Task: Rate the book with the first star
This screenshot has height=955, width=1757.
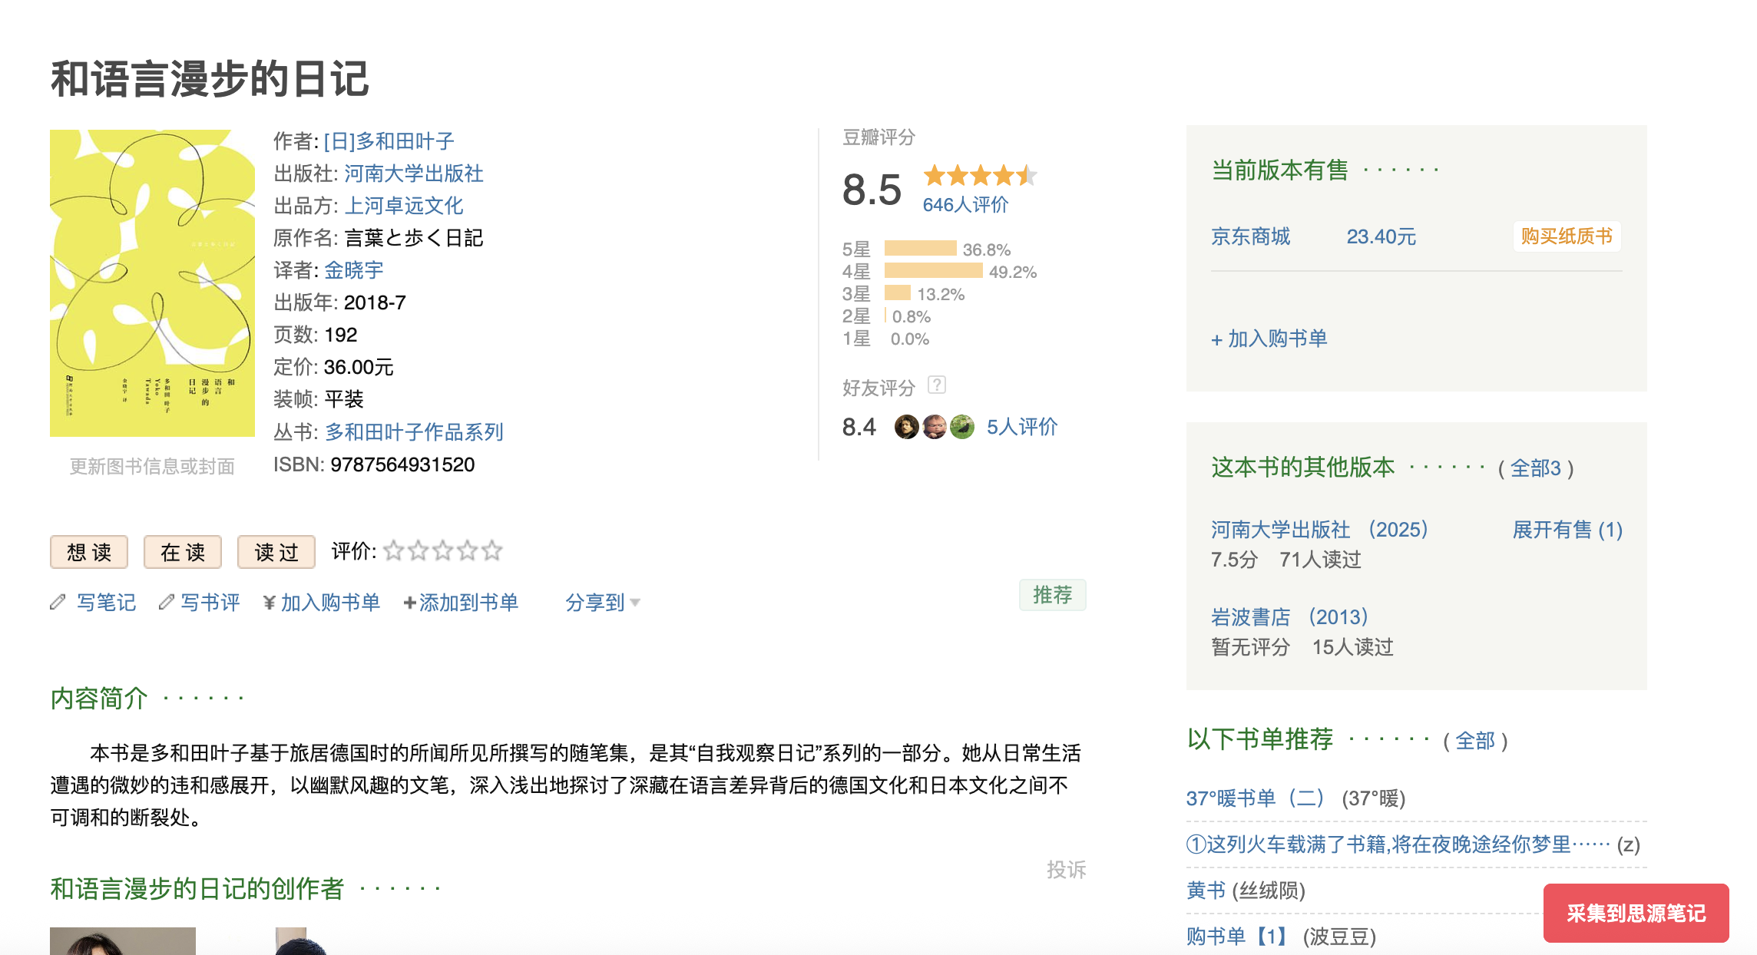Action: click(394, 550)
